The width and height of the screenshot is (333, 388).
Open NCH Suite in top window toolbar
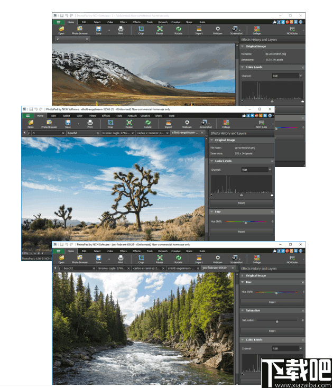point(292,30)
